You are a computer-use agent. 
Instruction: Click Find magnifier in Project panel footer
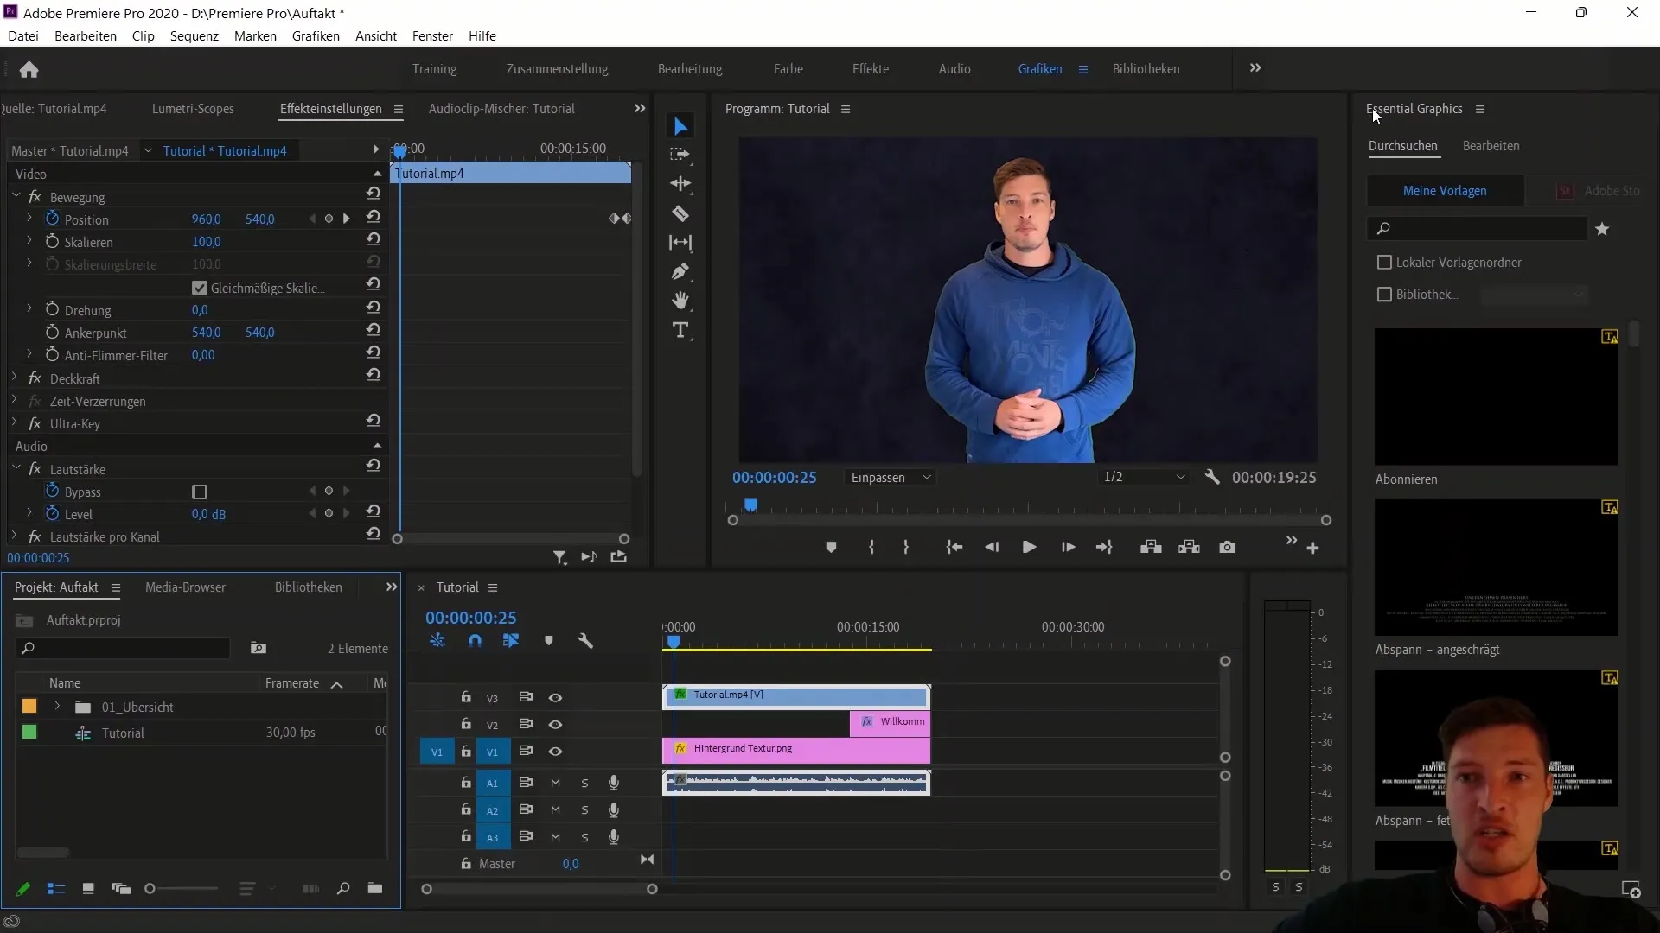tap(343, 888)
